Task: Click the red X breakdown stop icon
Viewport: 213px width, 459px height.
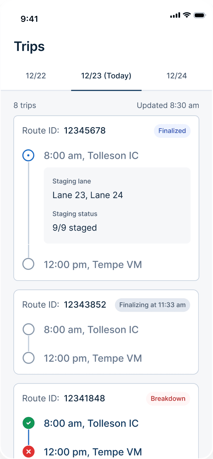Action: click(x=29, y=452)
